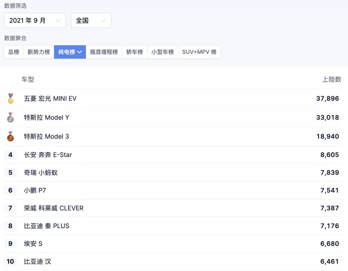Image resolution: width=348 pixels, height=271 pixels.
Task: Click the gold medal icon for 五菱 宏光 MINI EV
Action: point(10,99)
